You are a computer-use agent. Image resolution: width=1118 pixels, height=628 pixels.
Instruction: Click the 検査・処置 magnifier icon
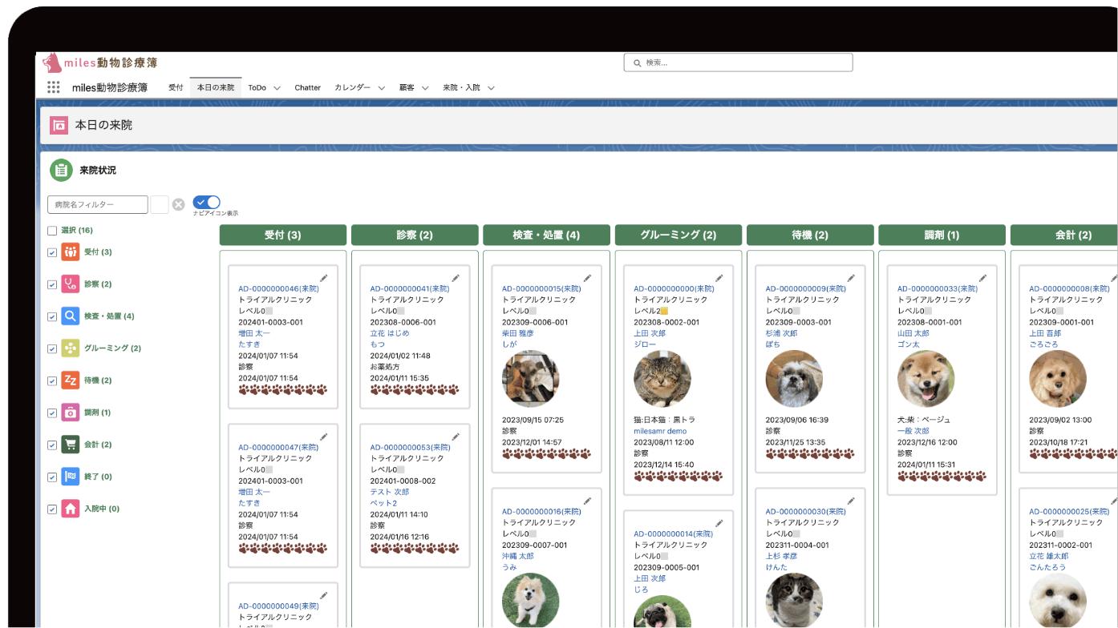coord(71,316)
